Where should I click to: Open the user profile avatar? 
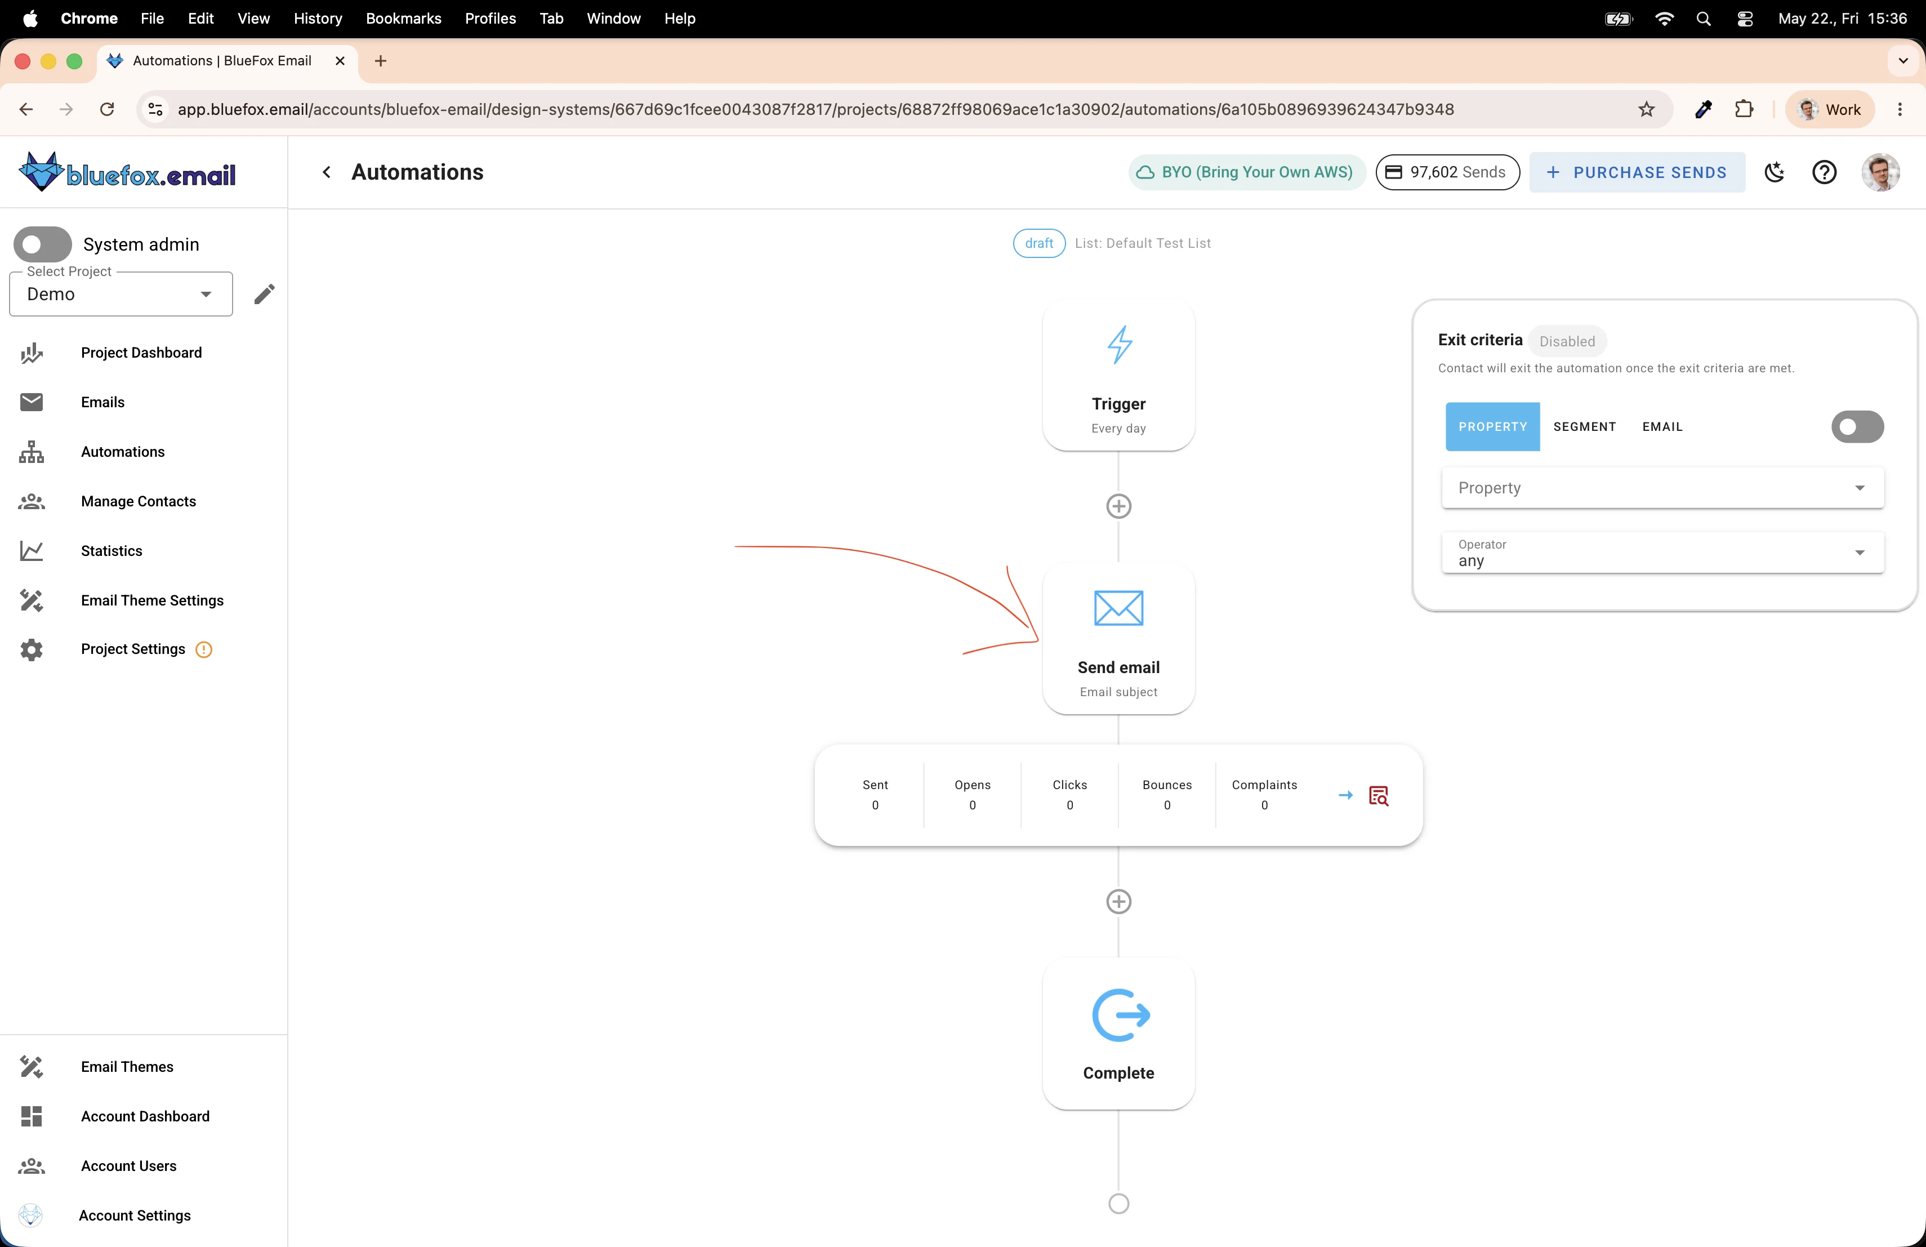point(1881,172)
